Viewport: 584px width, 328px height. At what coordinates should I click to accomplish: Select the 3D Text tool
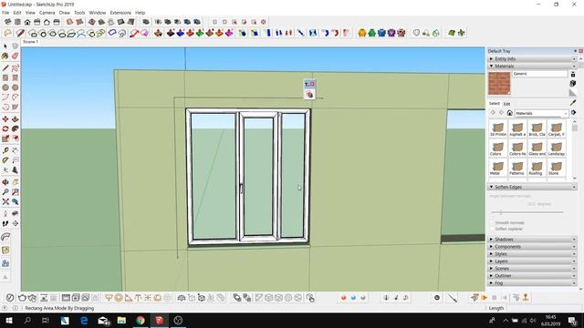(x=15, y=170)
